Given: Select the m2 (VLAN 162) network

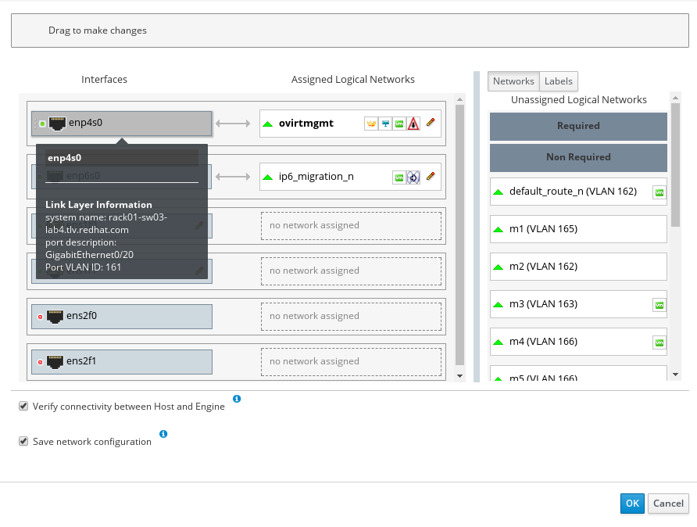Looking at the screenshot, I should click(578, 267).
